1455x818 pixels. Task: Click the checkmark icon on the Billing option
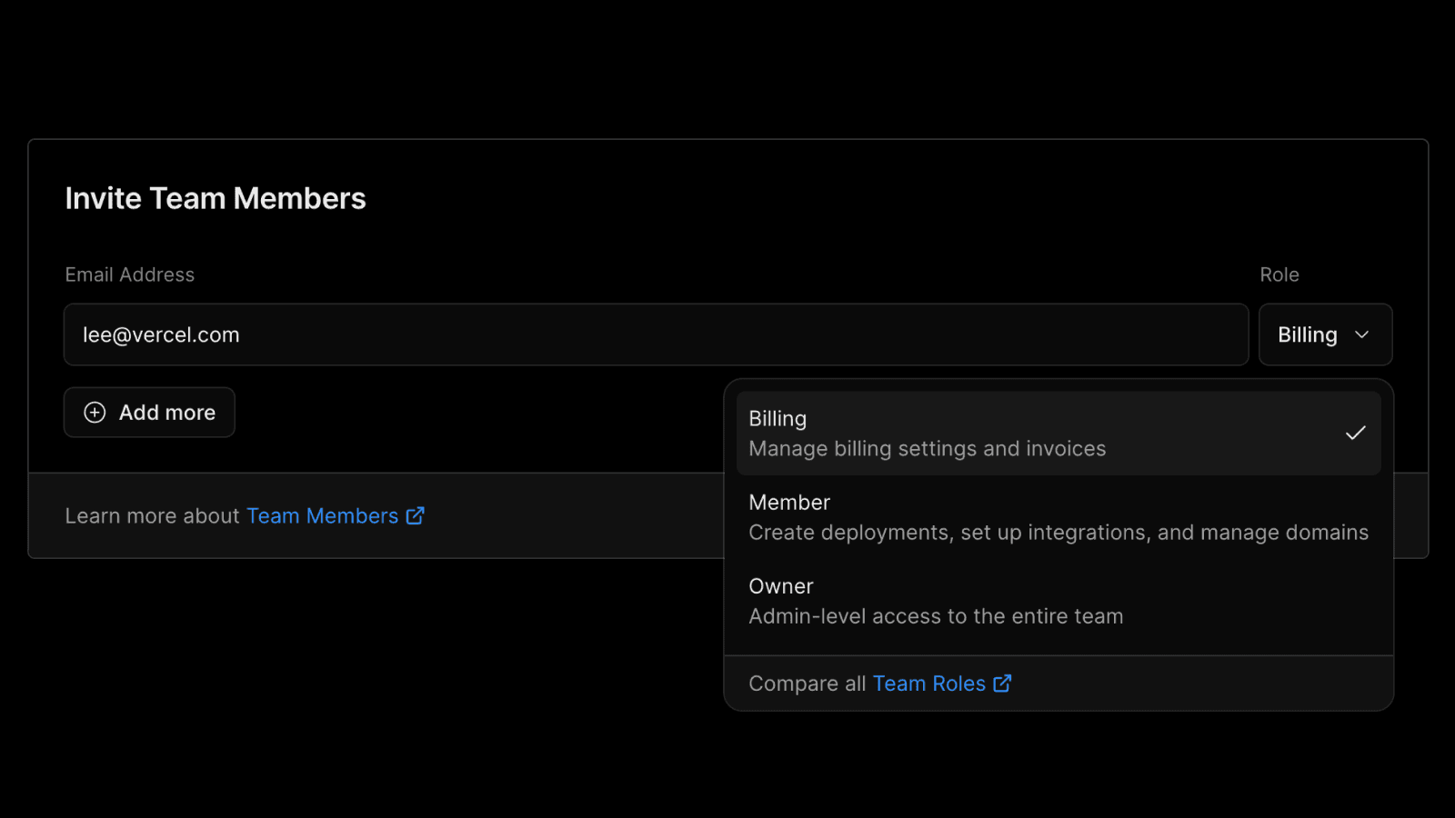(1355, 434)
